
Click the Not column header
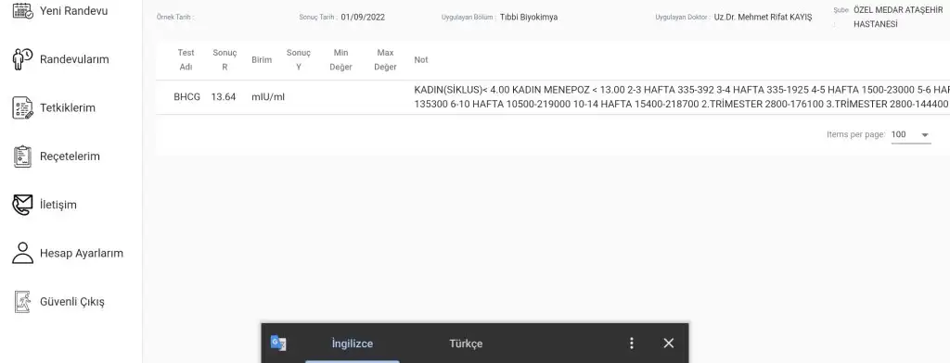tap(421, 60)
